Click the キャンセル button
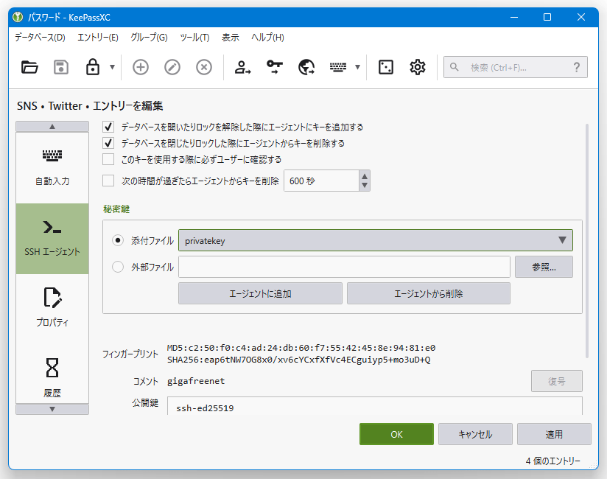The width and height of the screenshot is (607, 479). (x=475, y=434)
